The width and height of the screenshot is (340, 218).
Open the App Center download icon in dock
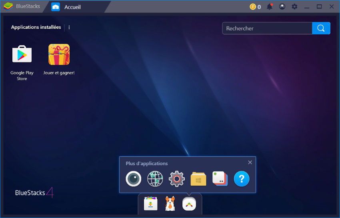point(151,204)
